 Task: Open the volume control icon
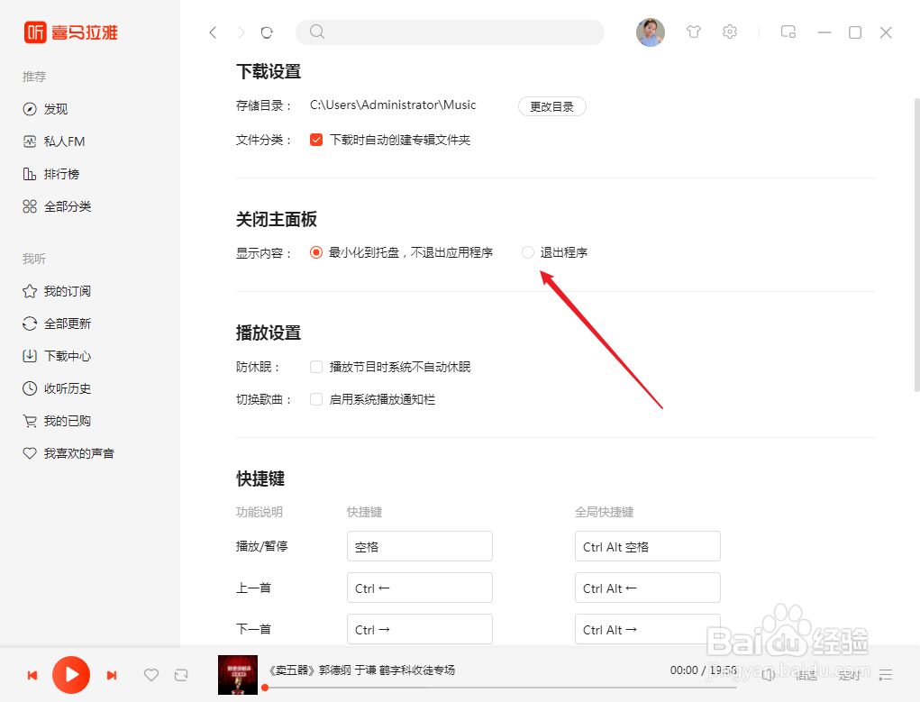[x=768, y=674]
